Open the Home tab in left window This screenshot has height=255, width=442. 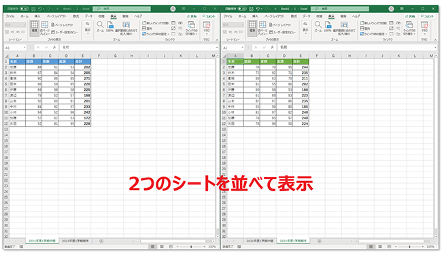tap(24, 16)
